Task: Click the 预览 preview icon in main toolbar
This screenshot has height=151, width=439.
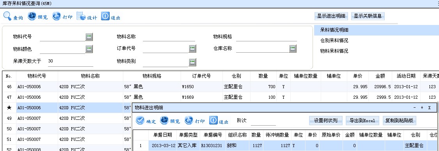Action: click(32, 16)
